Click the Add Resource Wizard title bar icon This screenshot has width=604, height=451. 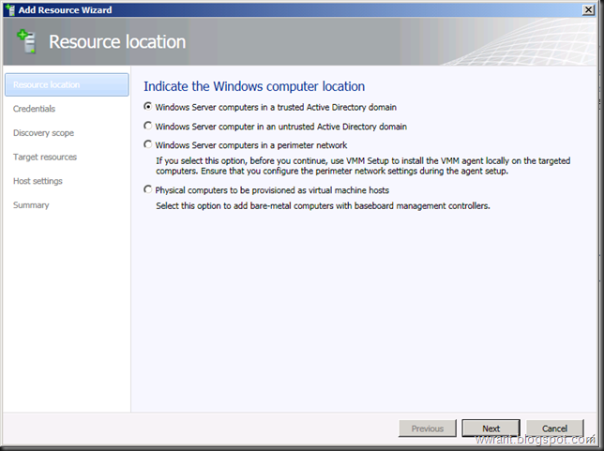pyautogui.click(x=8, y=9)
